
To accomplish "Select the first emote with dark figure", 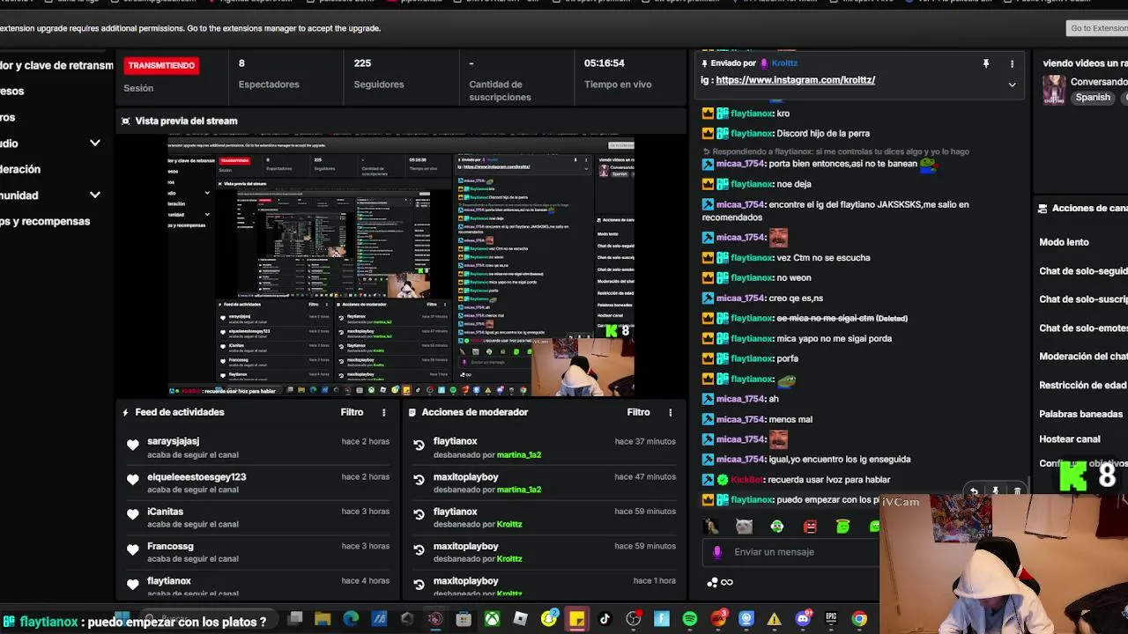I will tap(711, 527).
